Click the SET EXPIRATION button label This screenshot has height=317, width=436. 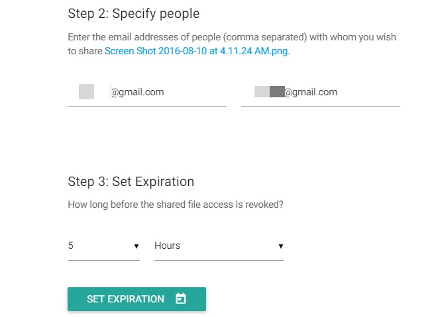click(x=125, y=299)
